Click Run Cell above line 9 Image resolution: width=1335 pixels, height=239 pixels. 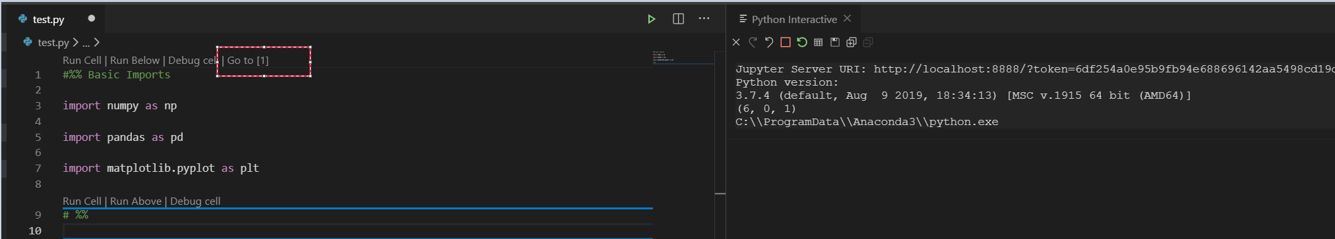pos(82,201)
